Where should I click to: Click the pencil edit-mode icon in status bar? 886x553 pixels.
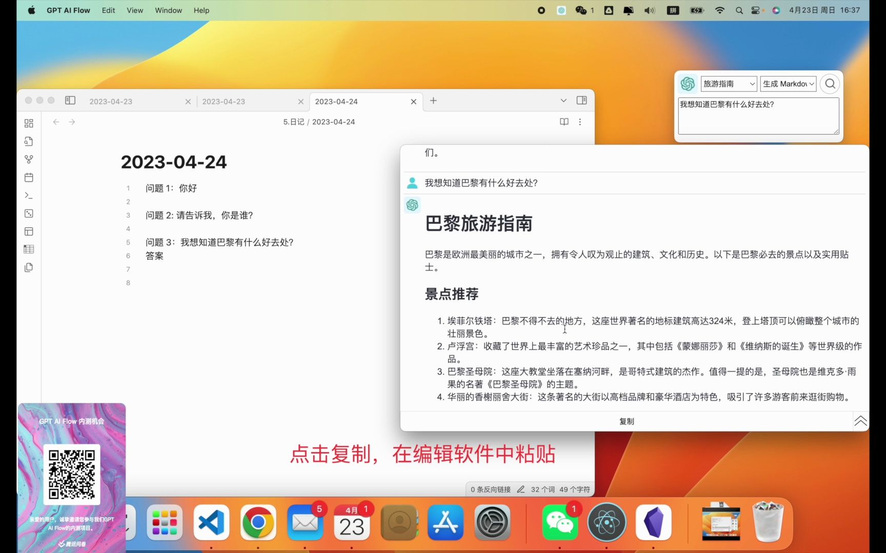520,490
